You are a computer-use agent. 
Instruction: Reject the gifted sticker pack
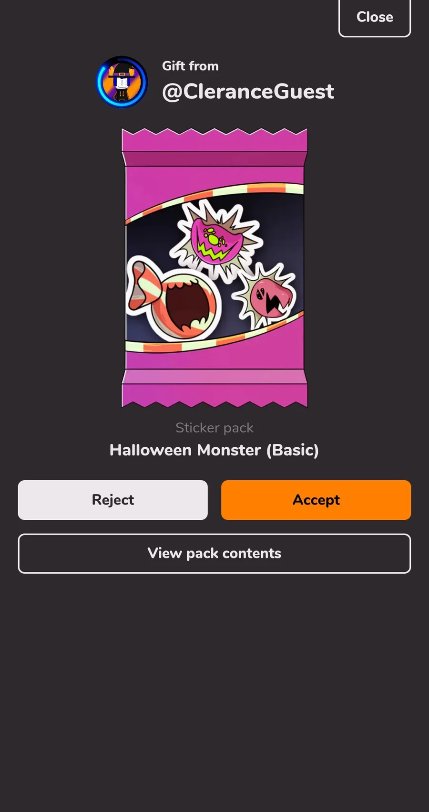coord(113,500)
